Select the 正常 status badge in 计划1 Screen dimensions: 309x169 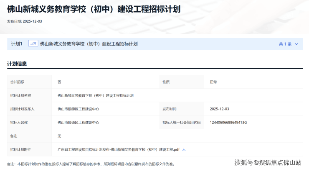(x=33, y=43)
